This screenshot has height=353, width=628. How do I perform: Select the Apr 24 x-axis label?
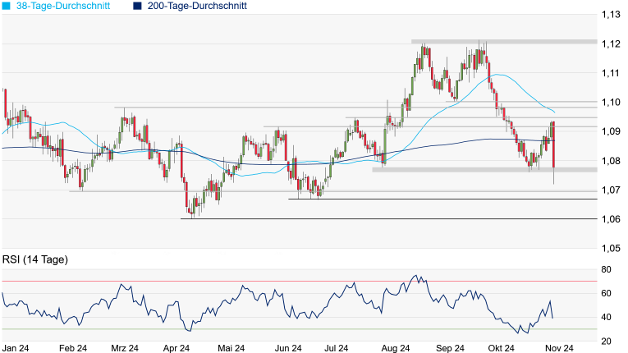tap(178, 348)
